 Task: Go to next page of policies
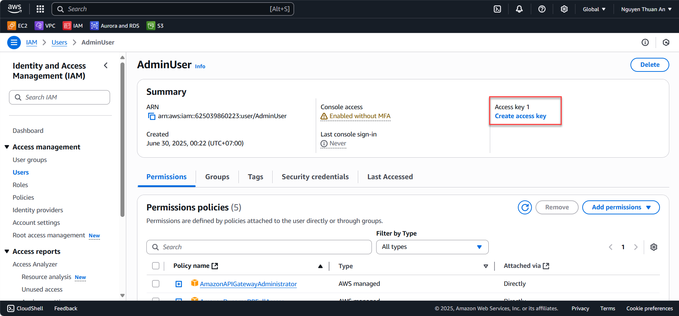click(636, 247)
